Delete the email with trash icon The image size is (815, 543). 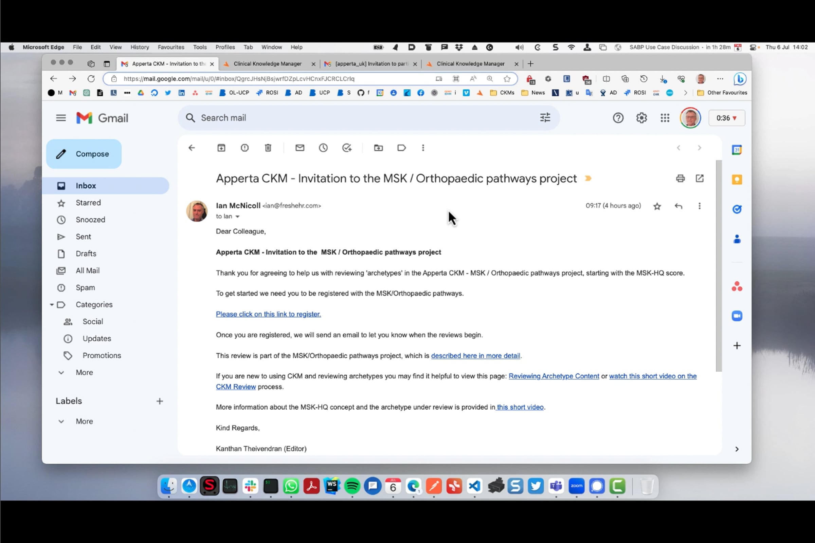[268, 148]
